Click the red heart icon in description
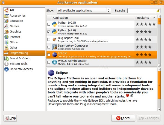This screenshot has height=125, width=164. [127, 96]
